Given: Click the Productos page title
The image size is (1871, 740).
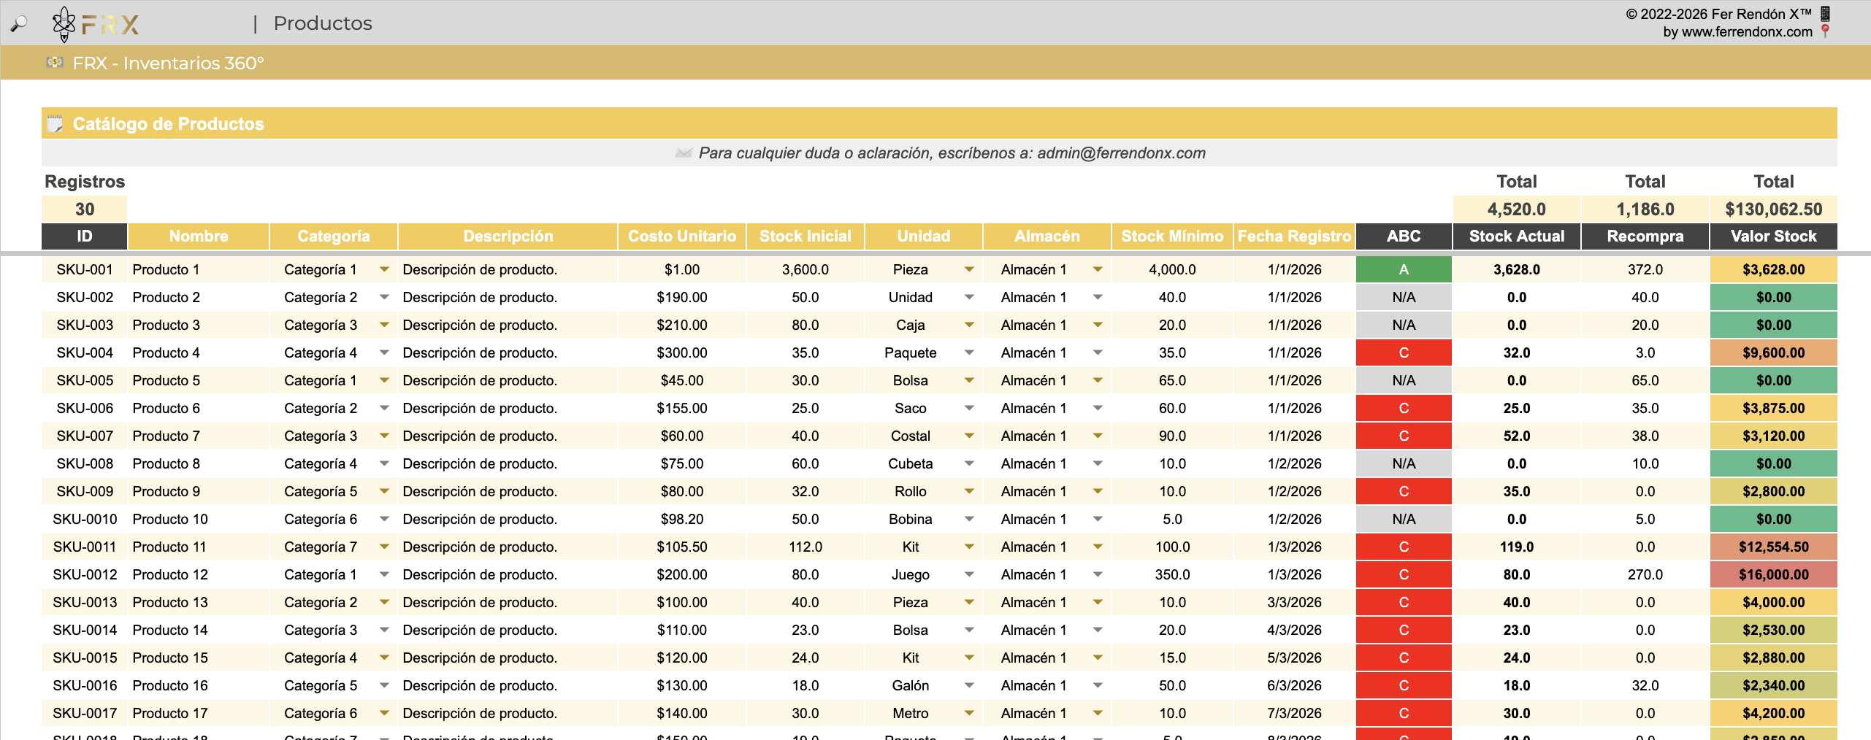Looking at the screenshot, I should [323, 23].
